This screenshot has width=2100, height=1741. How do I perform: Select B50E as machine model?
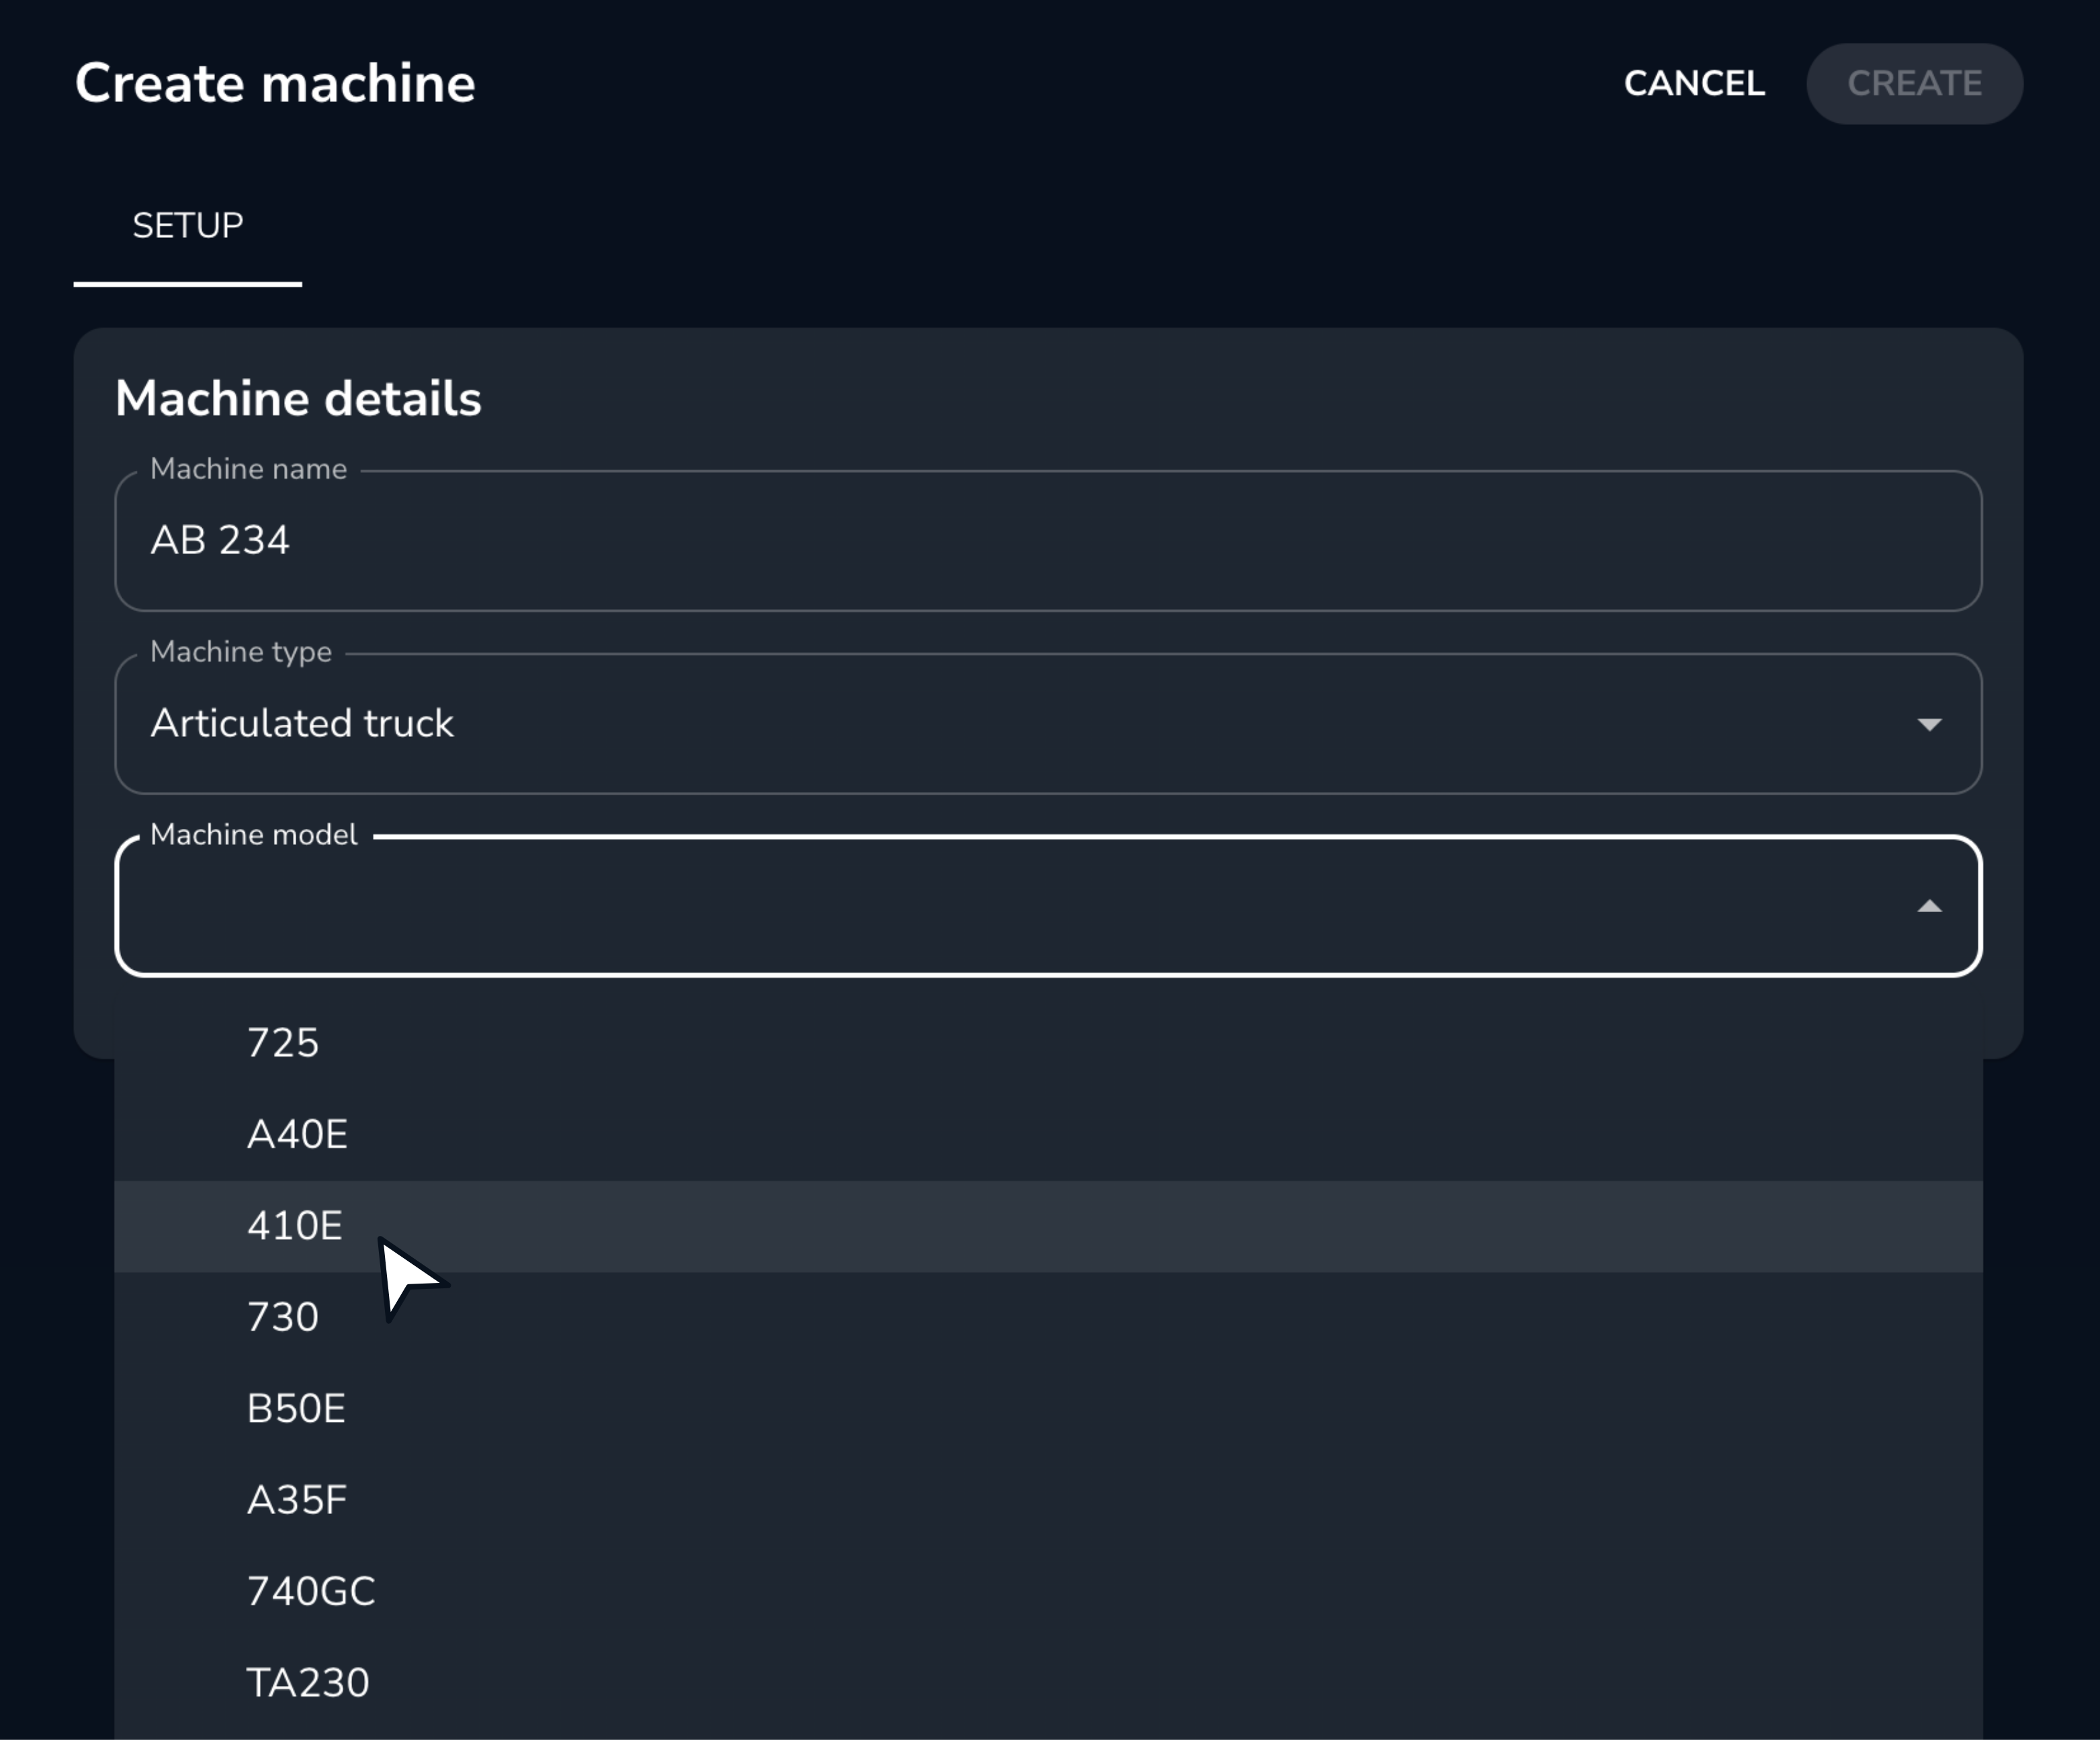tap(296, 1408)
